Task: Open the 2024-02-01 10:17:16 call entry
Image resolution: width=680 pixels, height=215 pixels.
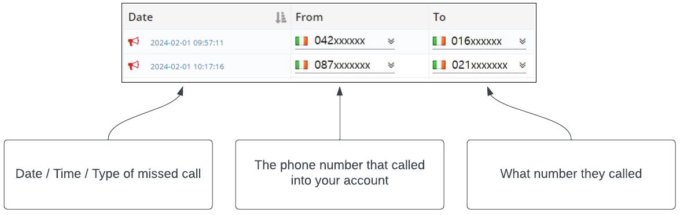Action: click(x=187, y=67)
